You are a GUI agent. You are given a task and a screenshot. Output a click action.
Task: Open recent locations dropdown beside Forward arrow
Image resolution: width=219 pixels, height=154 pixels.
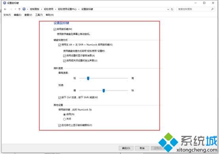coord(15,9)
